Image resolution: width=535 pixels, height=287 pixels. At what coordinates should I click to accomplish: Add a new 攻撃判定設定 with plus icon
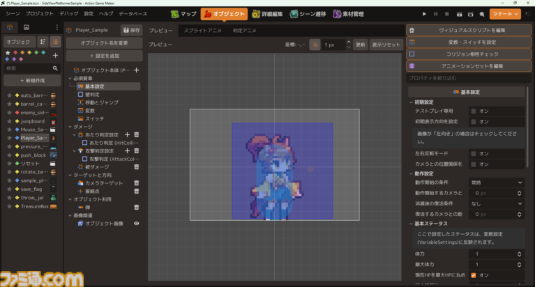click(x=127, y=150)
